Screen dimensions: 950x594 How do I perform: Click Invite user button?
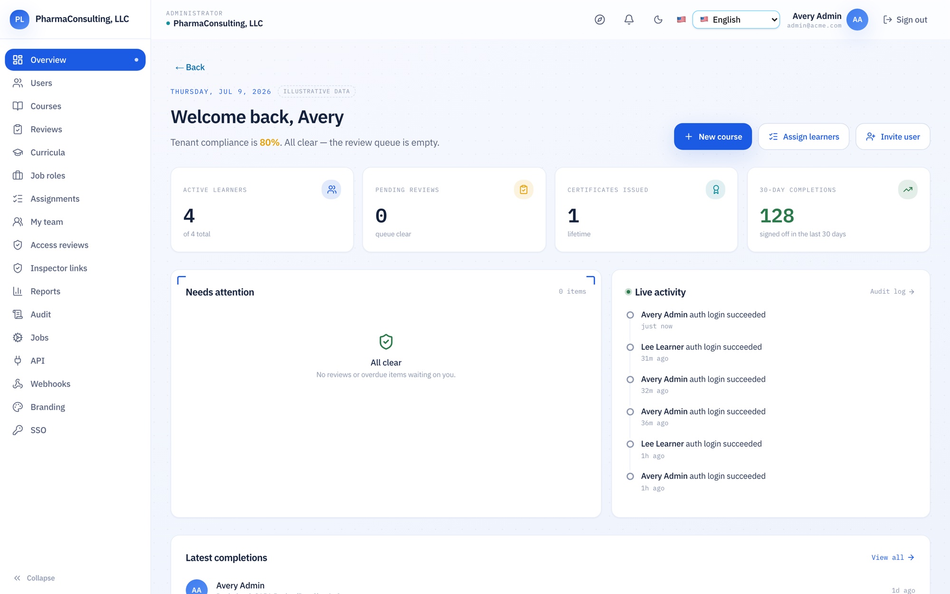point(893,136)
